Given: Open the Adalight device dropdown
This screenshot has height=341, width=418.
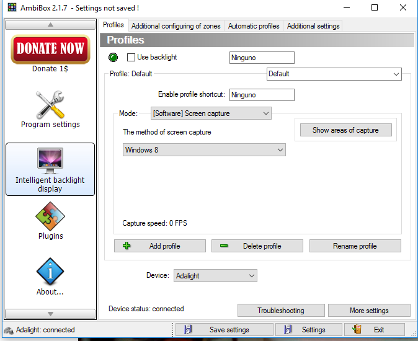Looking at the screenshot, I should click(x=215, y=275).
